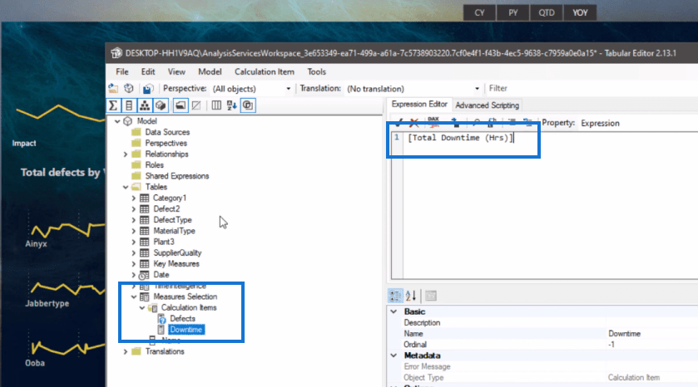Click the save model changes icon
The width and height of the screenshot is (698, 387).
(146, 88)
